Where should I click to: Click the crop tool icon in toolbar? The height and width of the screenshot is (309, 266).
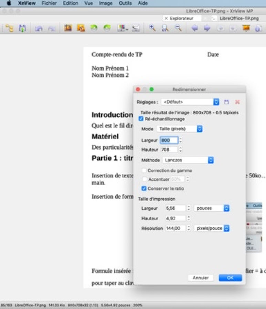pyautogui.click(x=68, y=29)
